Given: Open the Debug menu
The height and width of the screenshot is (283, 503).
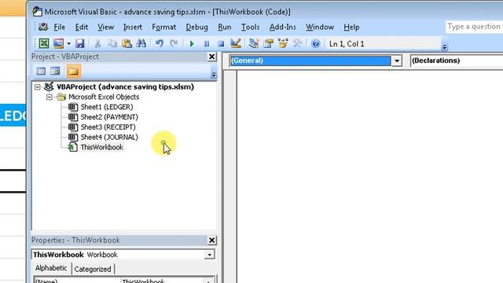Looking at the screenshot, I should pos(196,28).
